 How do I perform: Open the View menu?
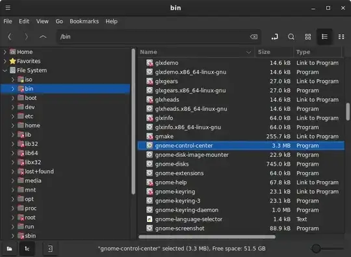[x=42, y=21]
